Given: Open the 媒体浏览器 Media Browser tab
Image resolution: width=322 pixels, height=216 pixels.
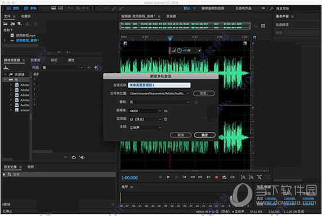Looking at the screenshot, I should [12, 60].
